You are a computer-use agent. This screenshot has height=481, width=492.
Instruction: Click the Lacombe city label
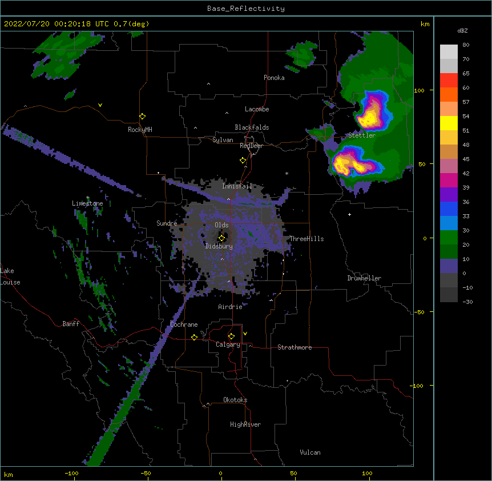[257, 109]
